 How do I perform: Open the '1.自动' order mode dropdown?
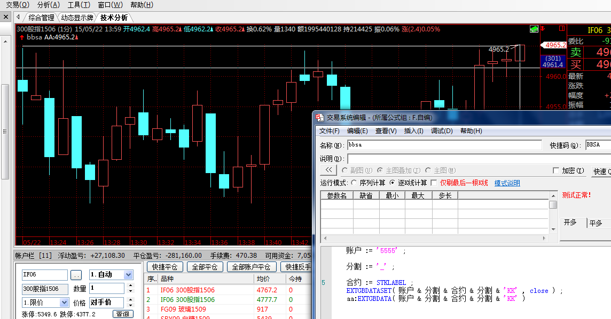point(128,275)
